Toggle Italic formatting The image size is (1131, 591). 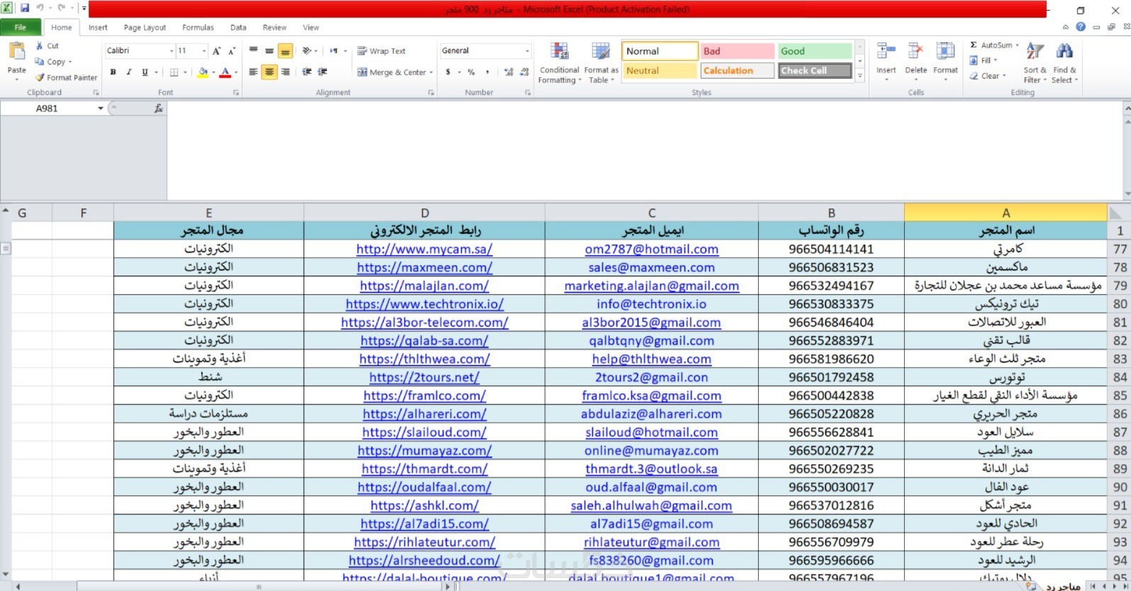coord(128,72)
